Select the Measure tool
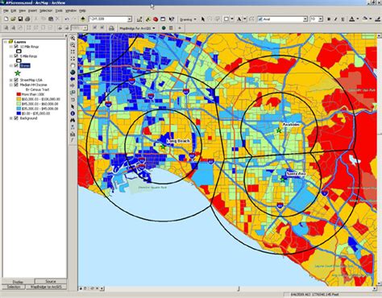The width and height of the screenshot is (382, 298). click(73, 134)
